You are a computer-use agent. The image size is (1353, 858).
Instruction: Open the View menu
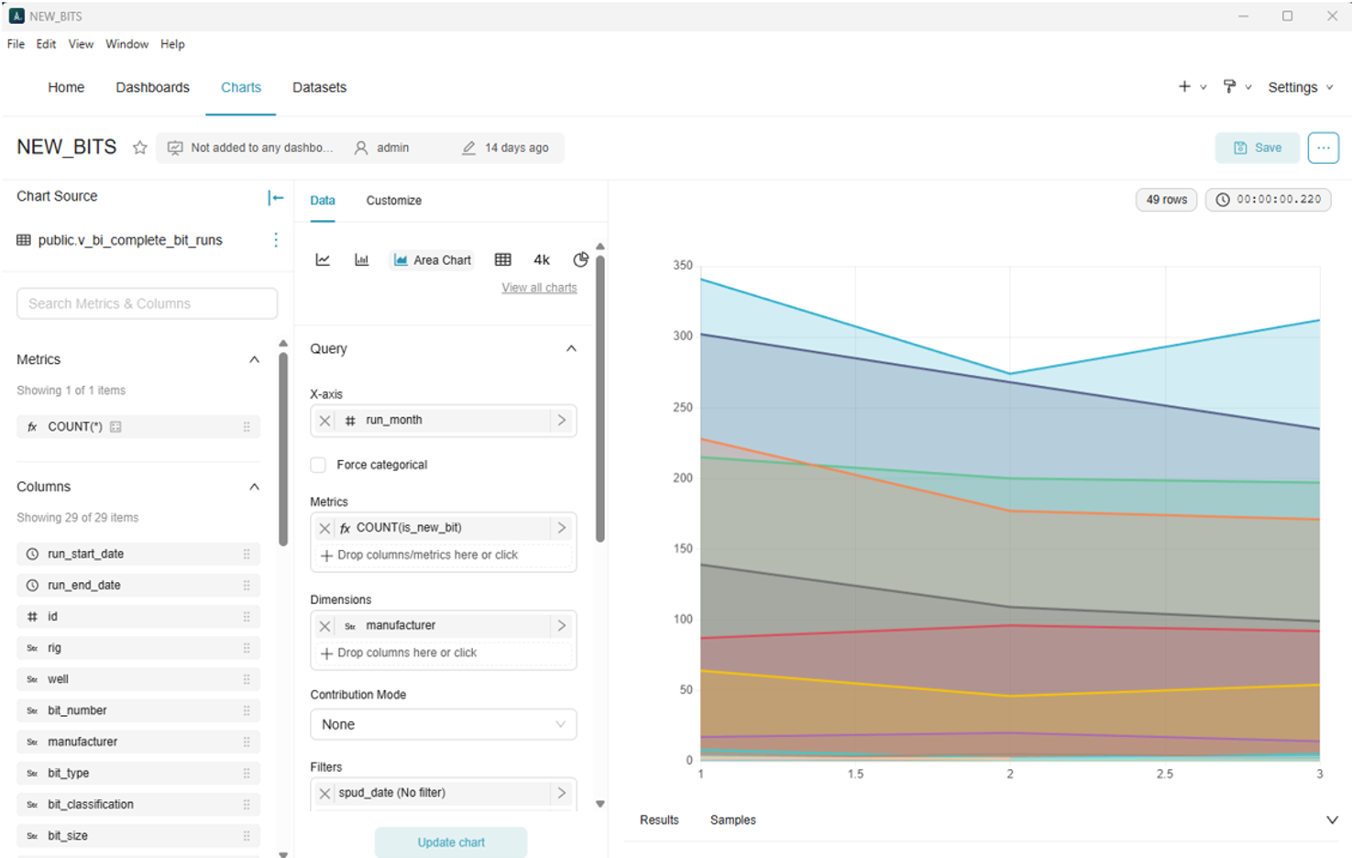pos(81,44)
